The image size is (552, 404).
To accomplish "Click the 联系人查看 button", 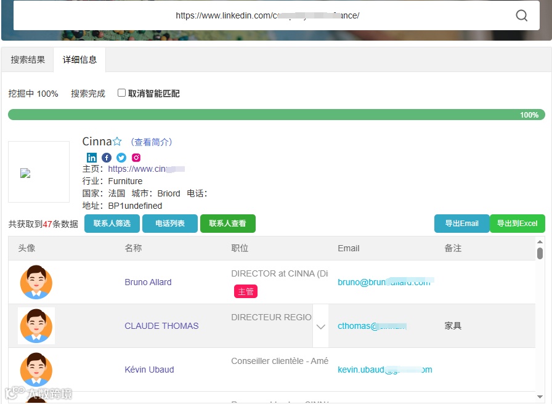I will (x=228, y=224).
